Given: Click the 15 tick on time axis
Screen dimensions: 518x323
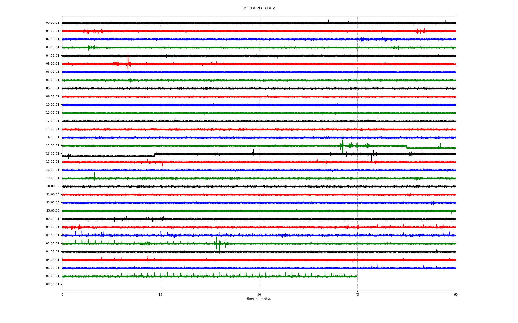Looking at the screenshot, I should [161, 294].
